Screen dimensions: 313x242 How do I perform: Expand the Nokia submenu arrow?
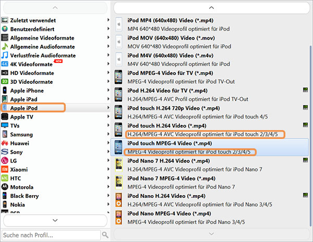tap(108, 204)
